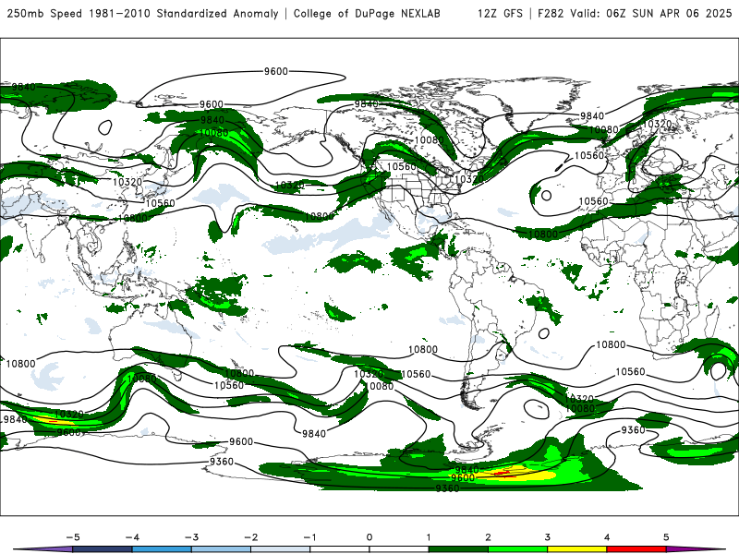Click the colorbar label "3"

[547, 537]
